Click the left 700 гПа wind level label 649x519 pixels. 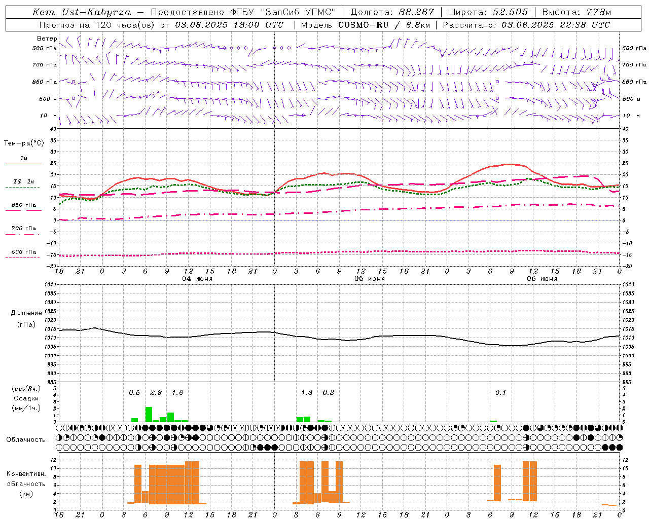(45, 65)
